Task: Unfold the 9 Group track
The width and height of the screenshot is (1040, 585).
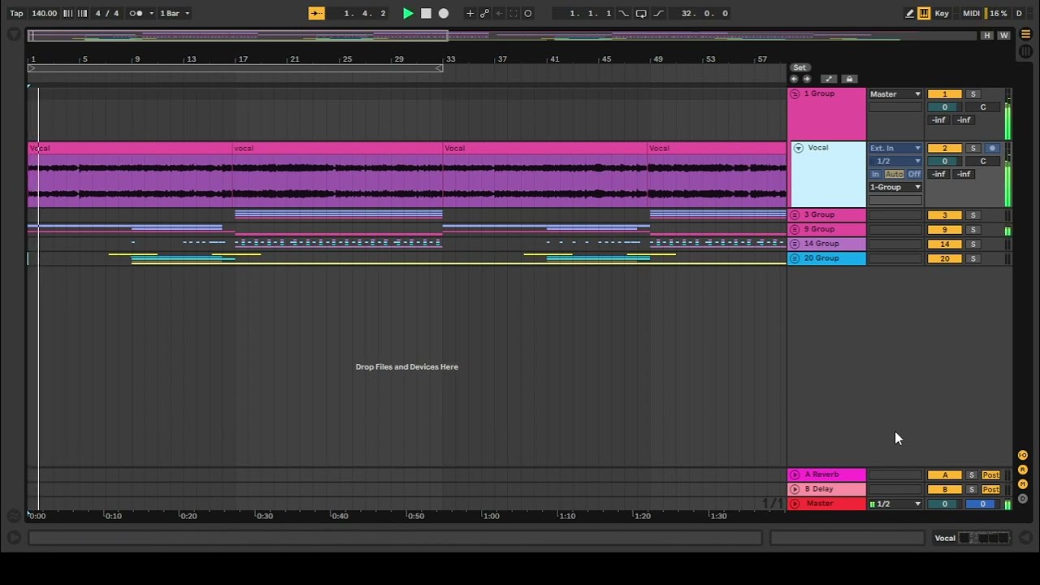Action: point(795,230)
